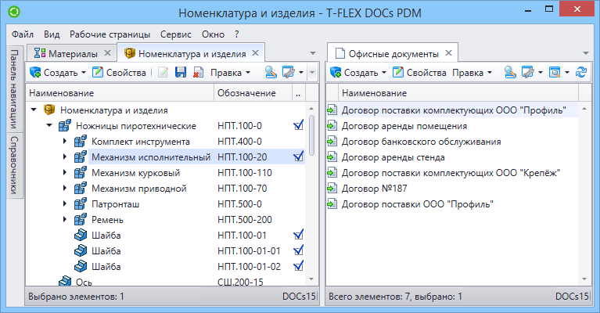The height and width of the screenshot is (313, 600).
Task: Click the document icon of Договор №187
Action: [332, 189]
